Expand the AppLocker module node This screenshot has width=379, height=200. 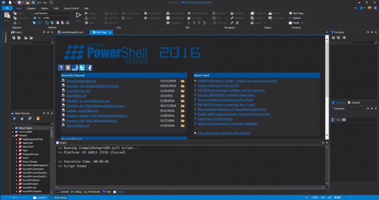pyautogui.click(x=17, y=143)
